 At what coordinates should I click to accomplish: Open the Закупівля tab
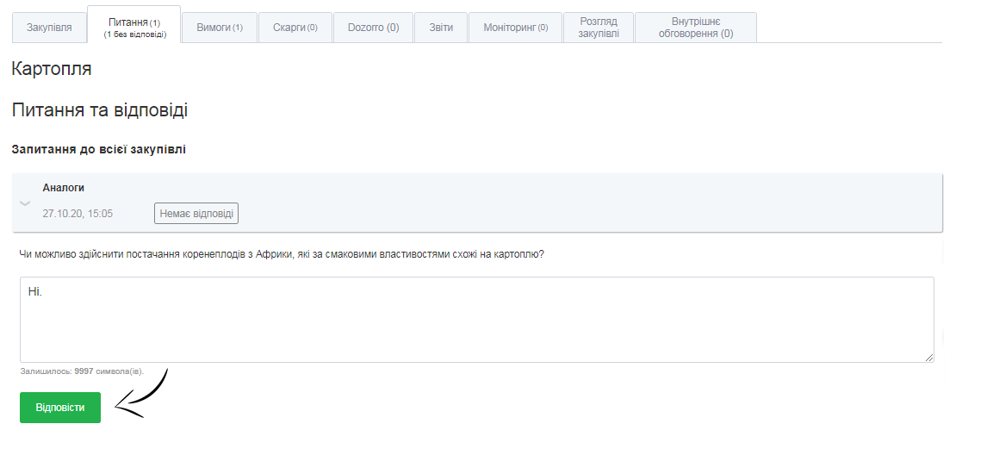(x=49, y=28)
